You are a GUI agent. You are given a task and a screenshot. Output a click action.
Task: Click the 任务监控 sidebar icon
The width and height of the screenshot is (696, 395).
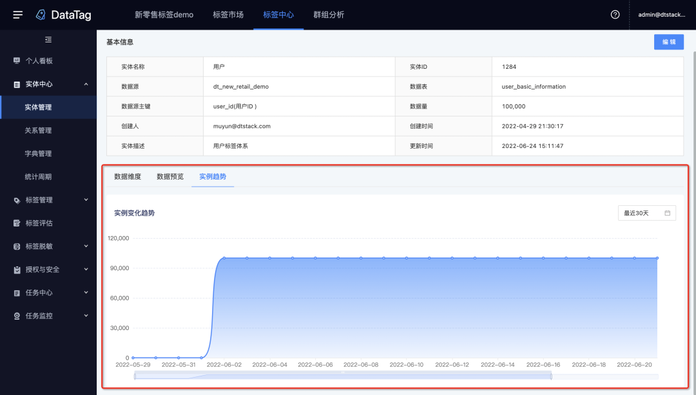17,316
